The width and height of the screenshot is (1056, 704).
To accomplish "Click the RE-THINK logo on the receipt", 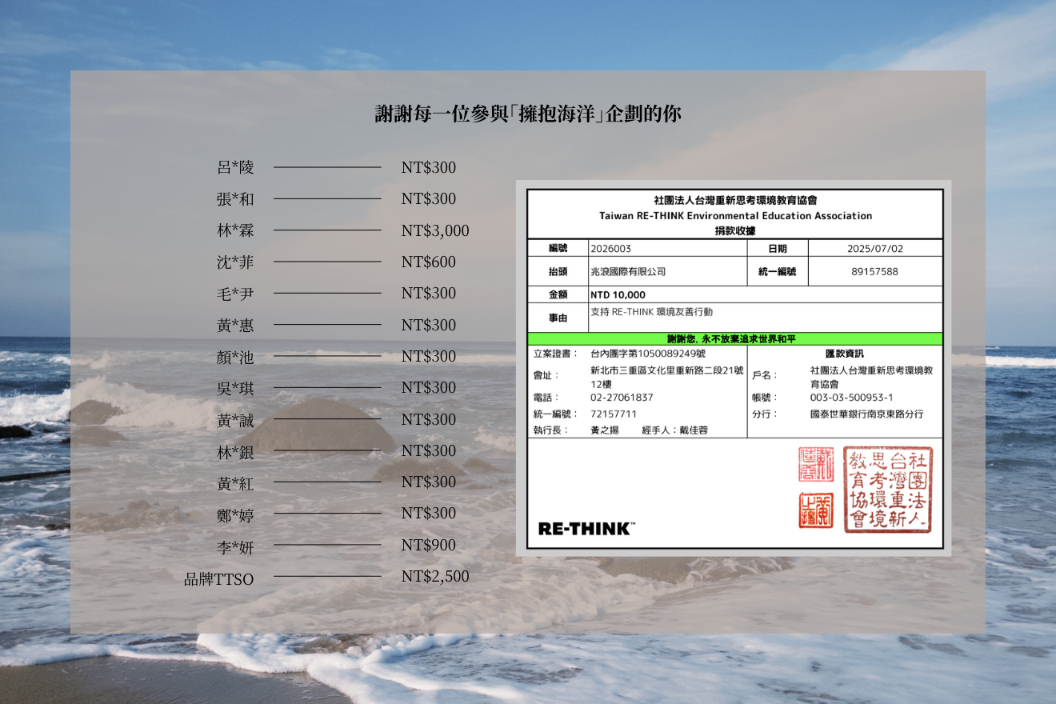I will pos(586,528).
